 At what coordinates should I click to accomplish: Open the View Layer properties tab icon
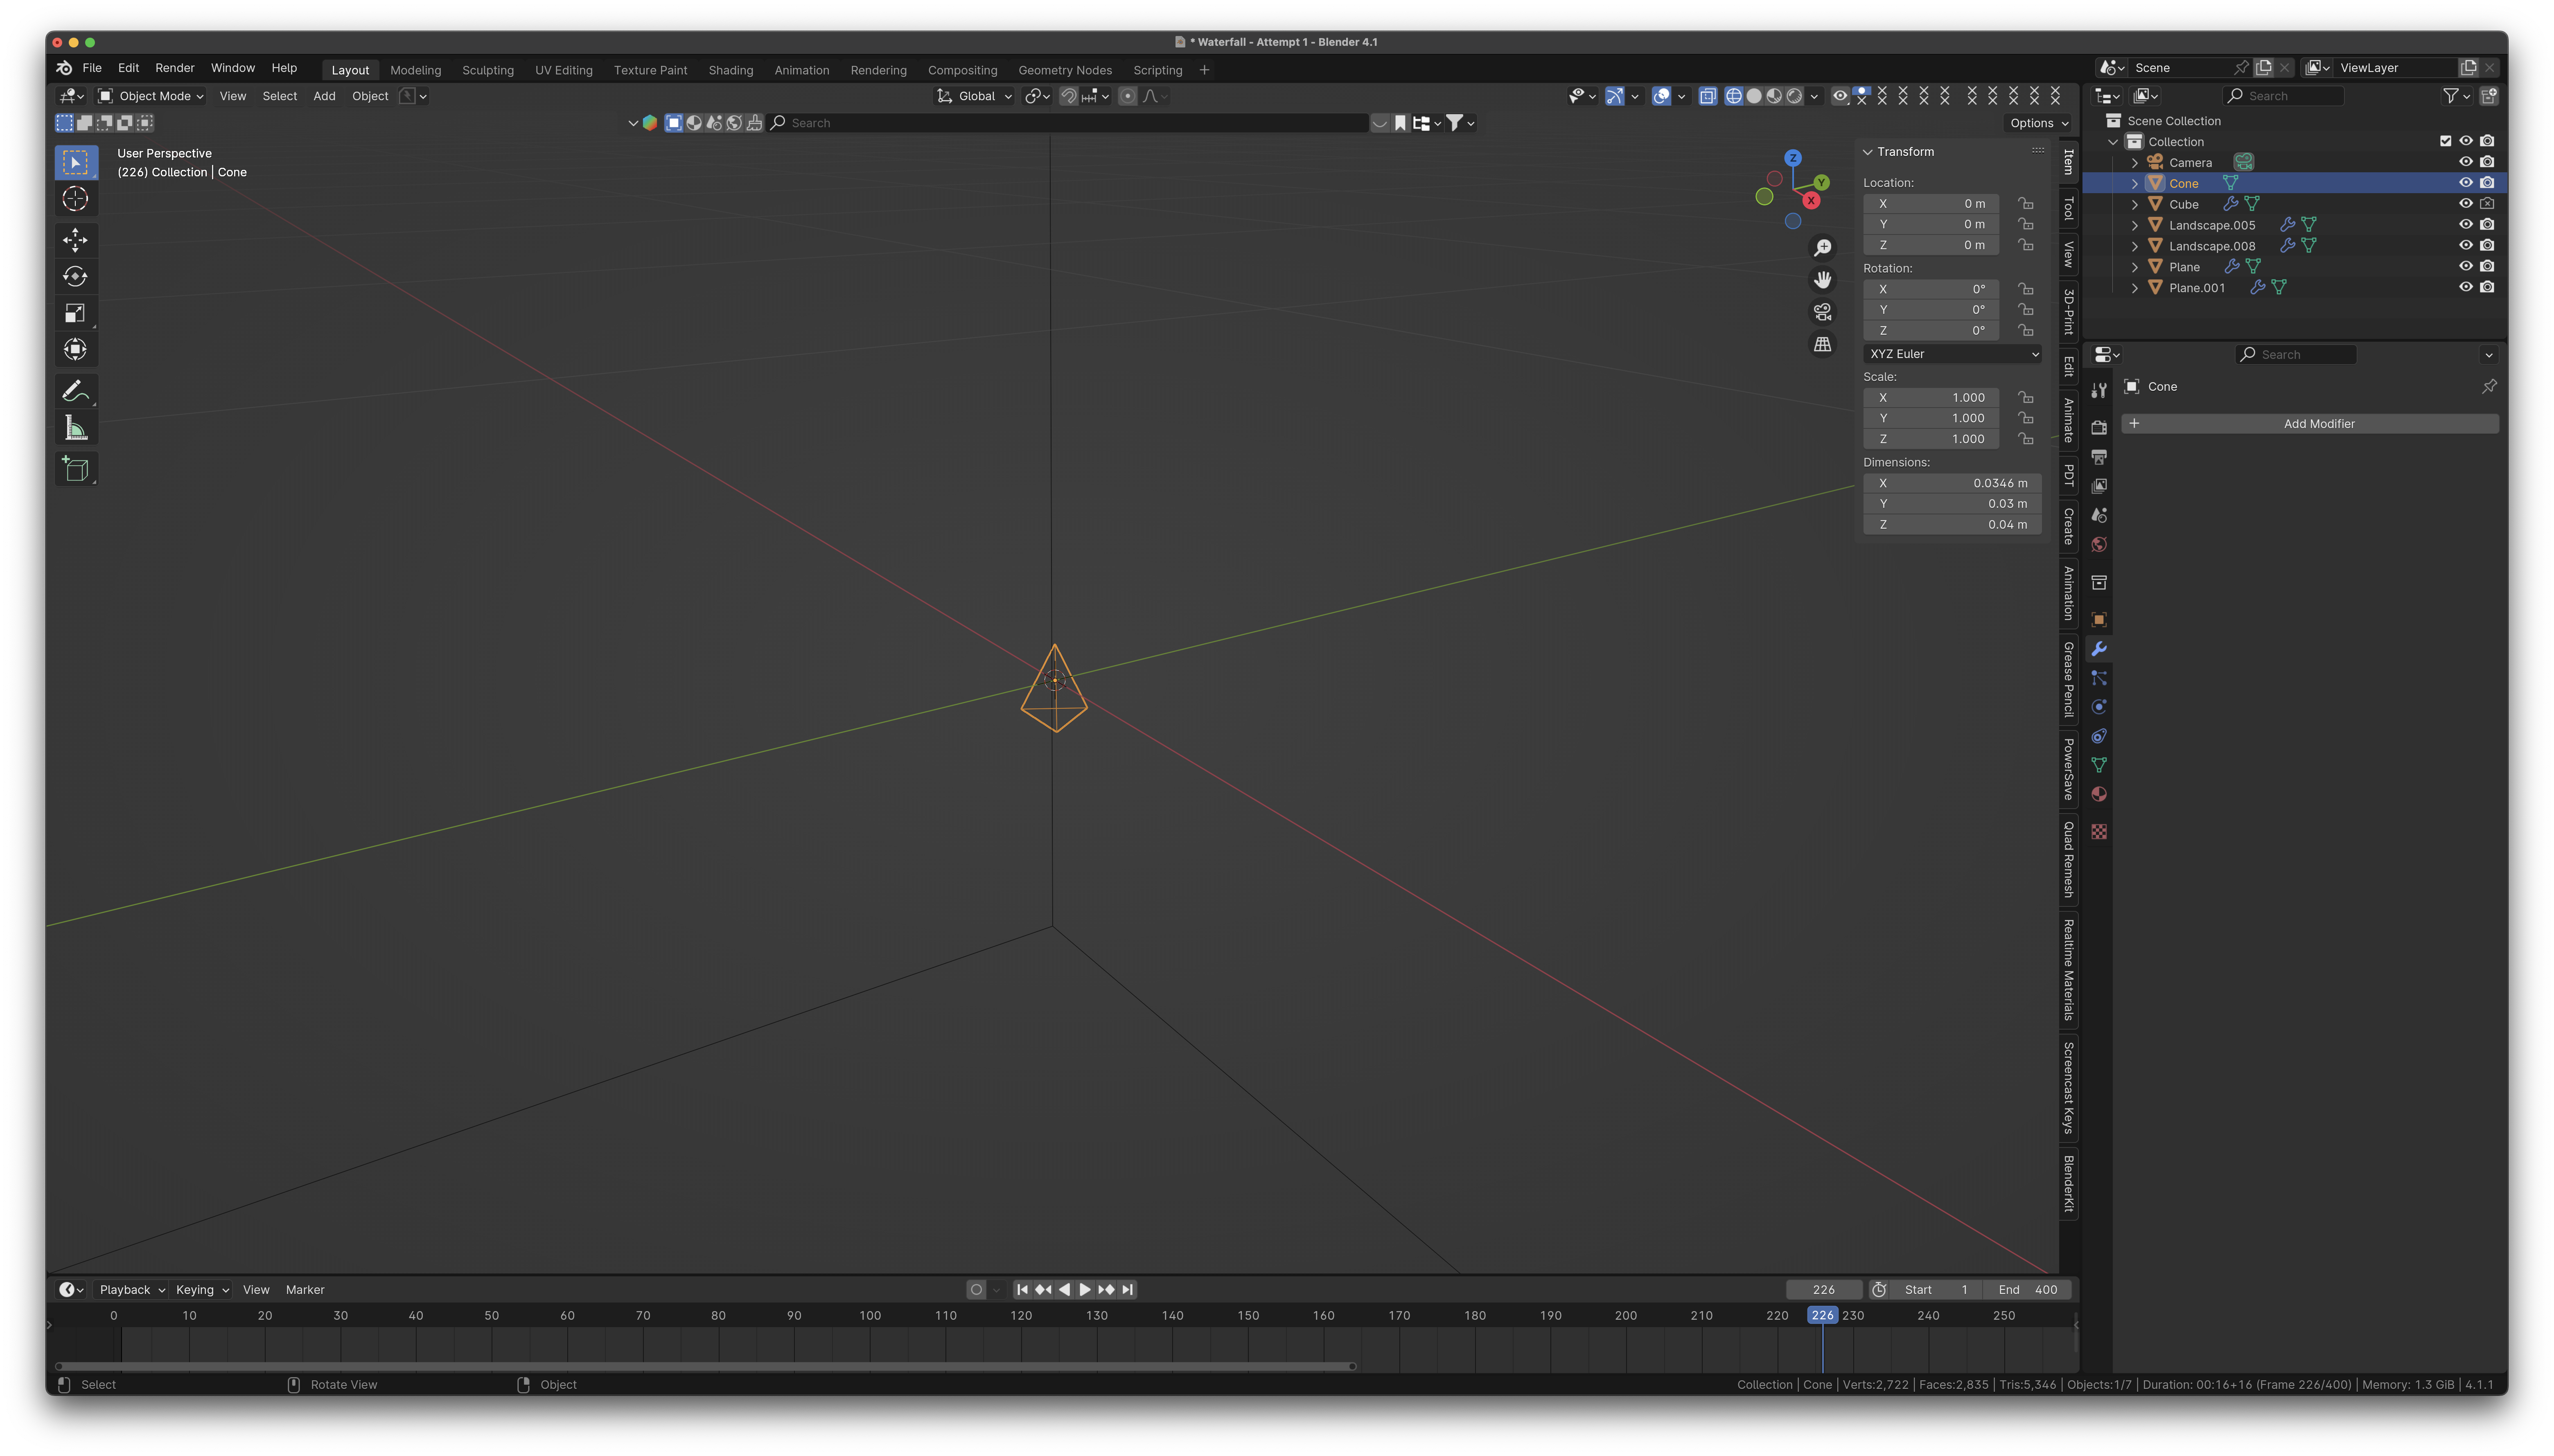2099,486
